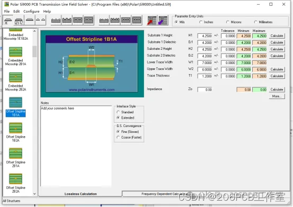
Task: Set parameter units to Inches
Action: click(x=200, y=22)
